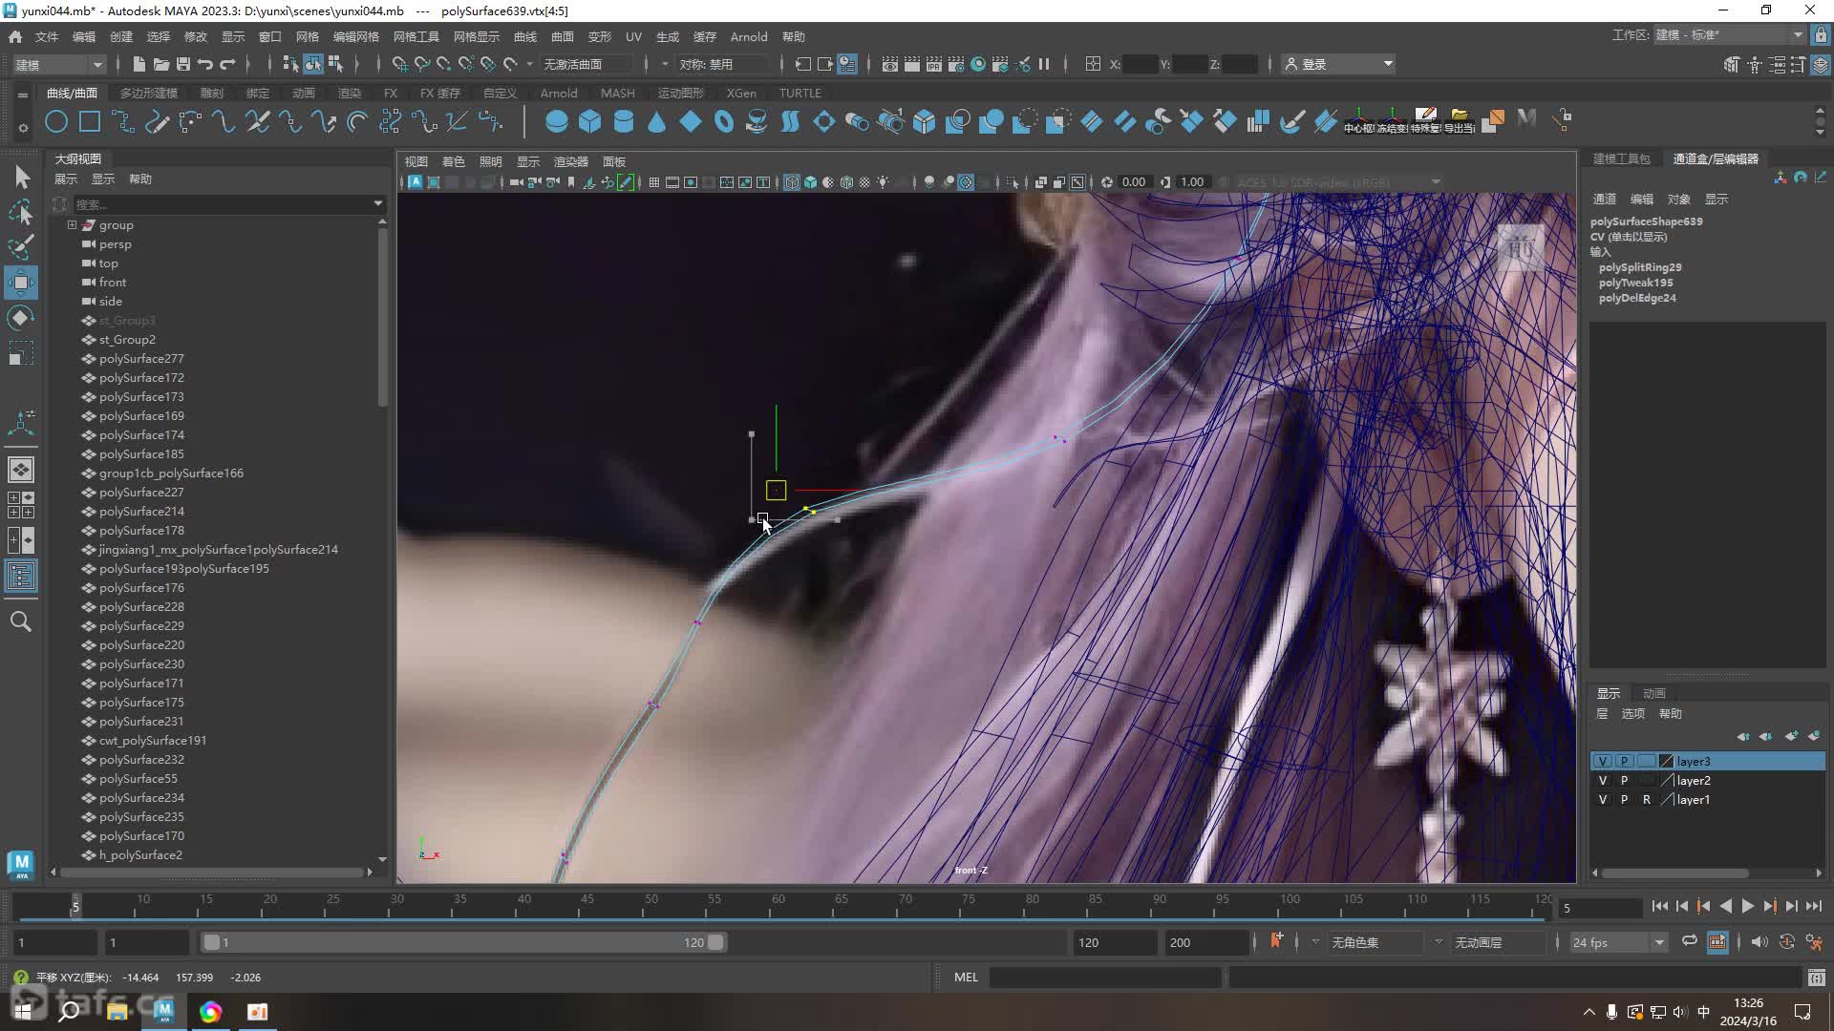The width and height of the screenshot is (1834, 1031).
Task: Select the arrow Select tool in toolbox
Action: coord(21,177)
